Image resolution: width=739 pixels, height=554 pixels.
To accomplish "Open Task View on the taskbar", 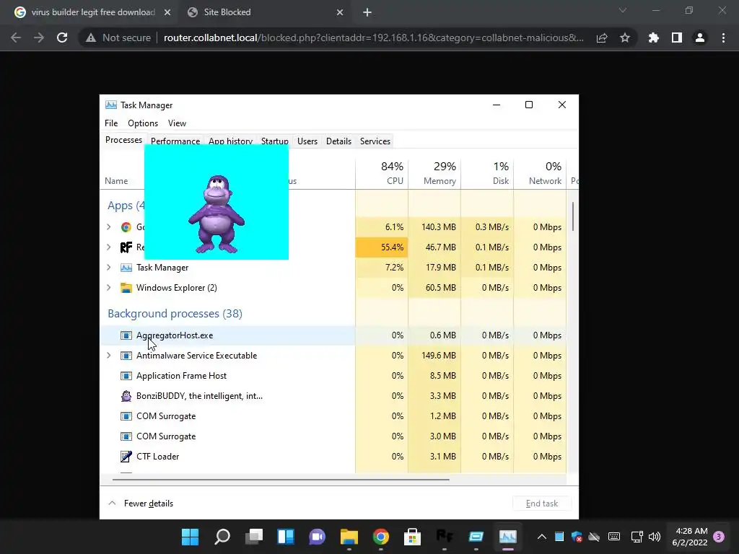I will click(253, 537).
